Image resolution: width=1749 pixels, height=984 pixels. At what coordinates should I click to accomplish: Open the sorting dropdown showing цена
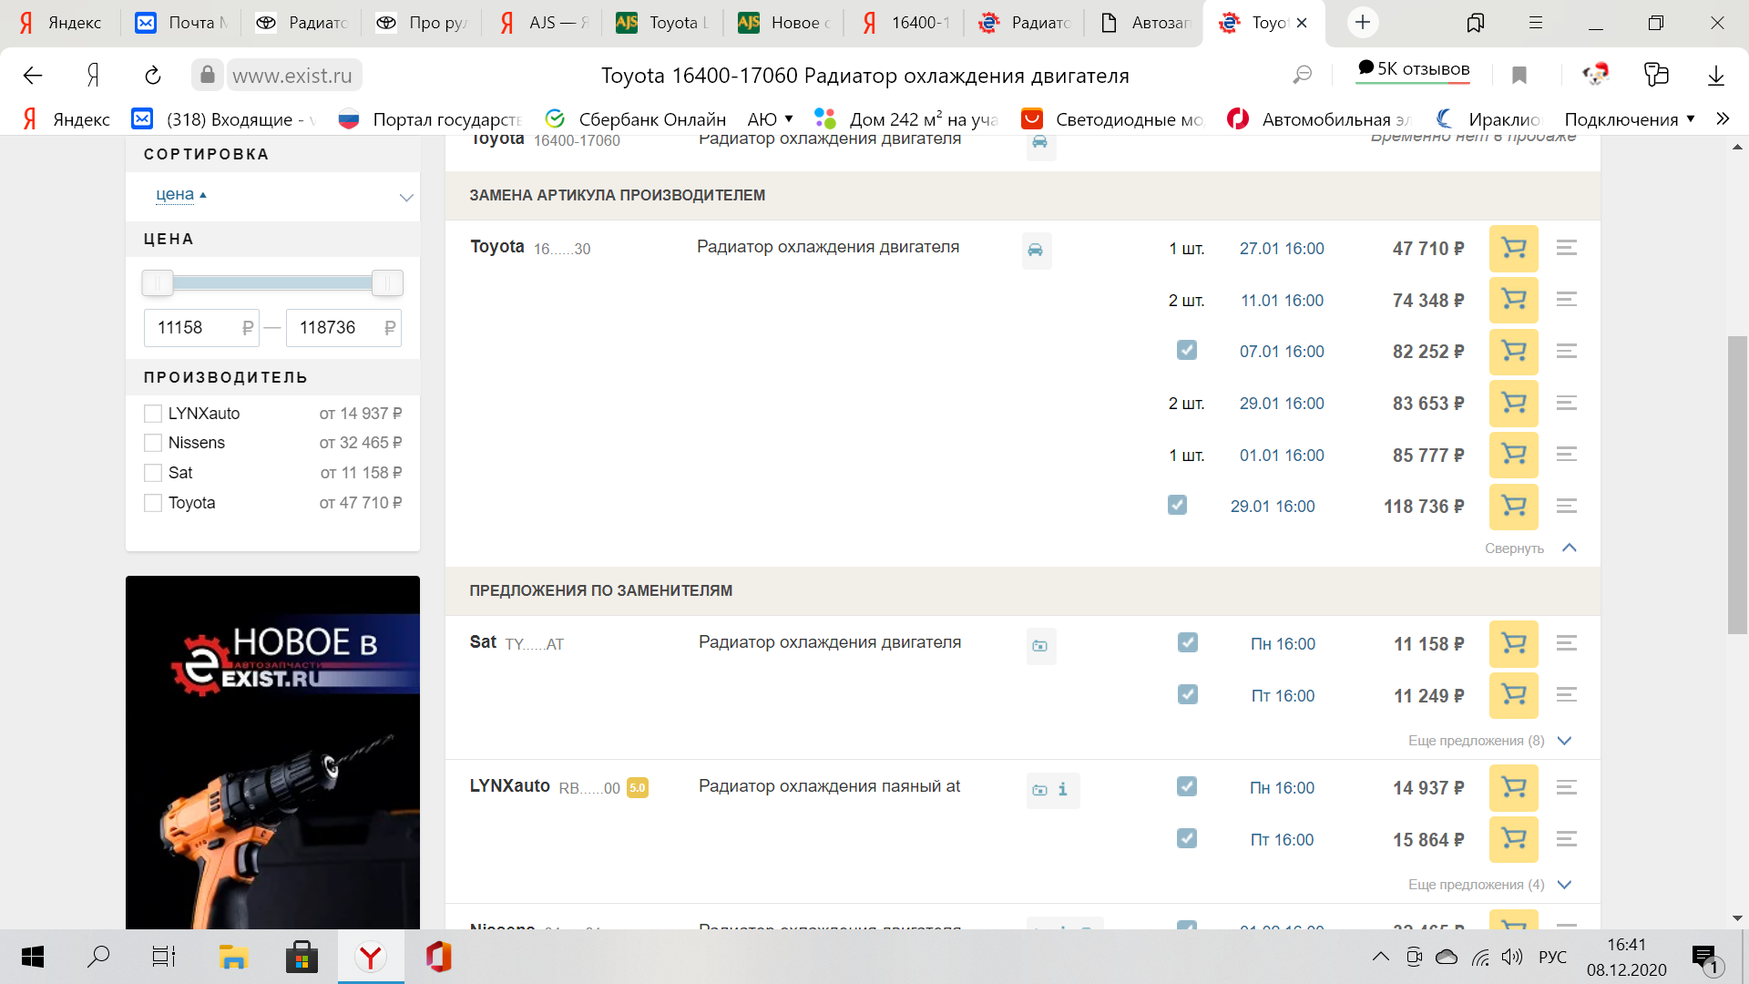(272, 196)
